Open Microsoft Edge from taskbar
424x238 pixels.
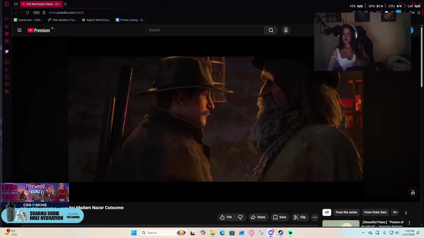222,233
